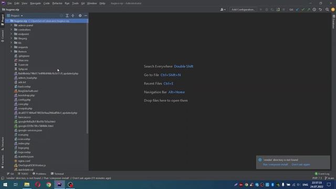
Task: Select the .htaccess file
Action: pyautogui.click(x=23, y=60)
